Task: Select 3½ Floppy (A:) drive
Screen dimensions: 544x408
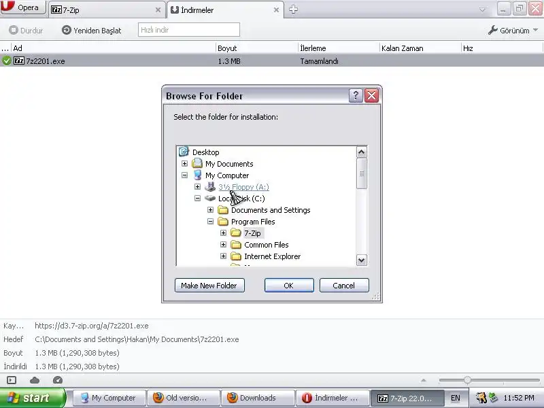Action: [243, 187]
